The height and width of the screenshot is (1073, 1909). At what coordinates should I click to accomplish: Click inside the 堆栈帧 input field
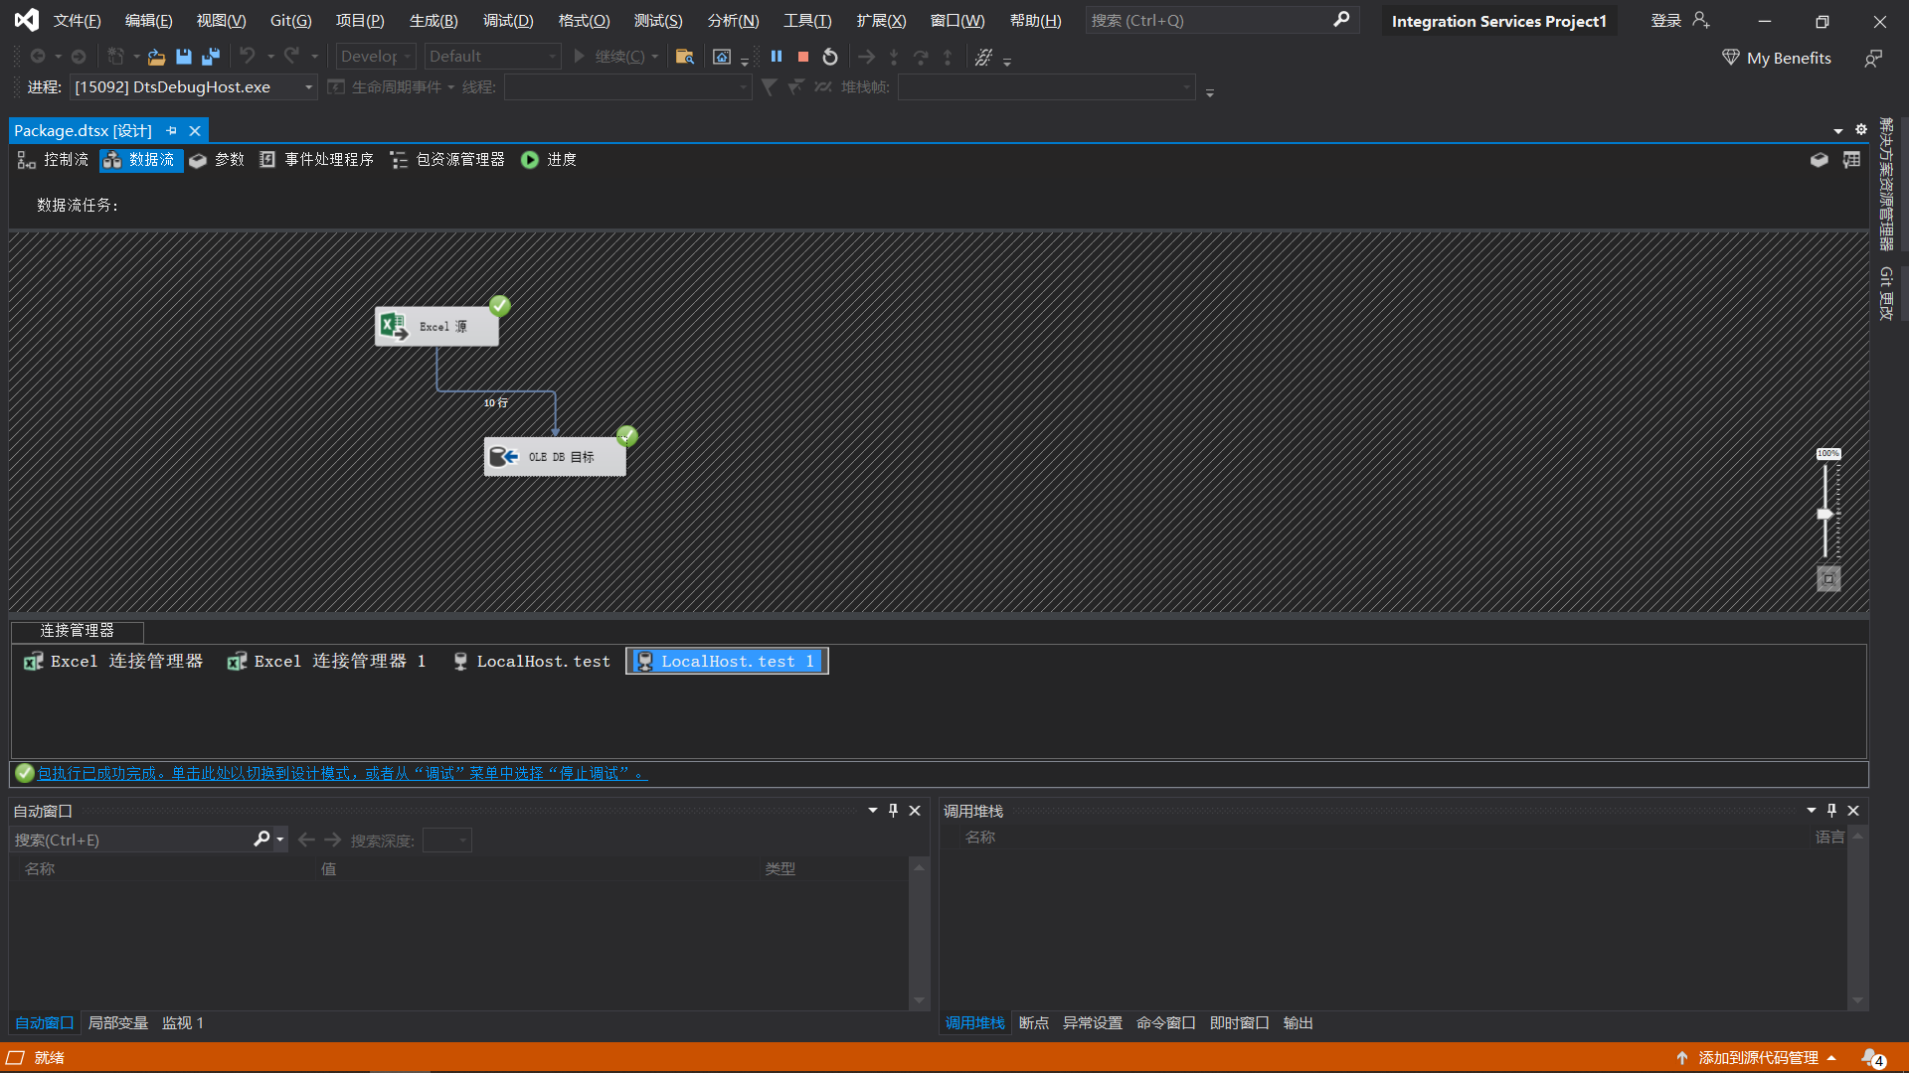click(1044, 87)
